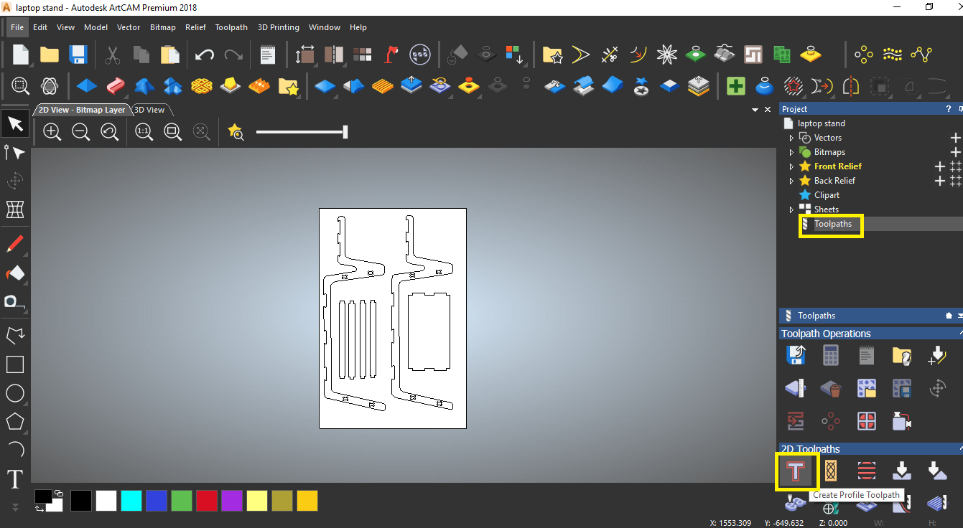Screen dimensions: 963x528
Task: Select the Toolpaths item in Project tree
Action: 832,224
